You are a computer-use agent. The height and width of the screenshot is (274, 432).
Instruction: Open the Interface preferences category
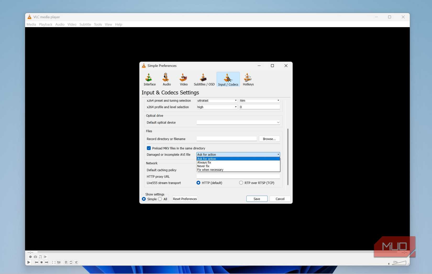149,79
